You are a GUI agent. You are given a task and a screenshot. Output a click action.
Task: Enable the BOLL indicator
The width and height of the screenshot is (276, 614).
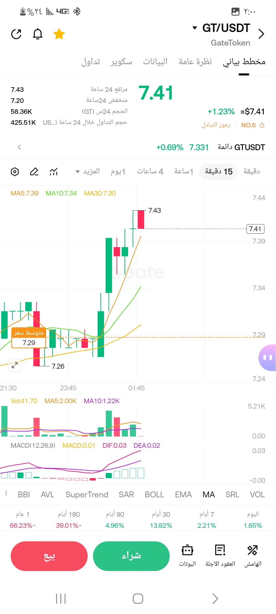154,495
